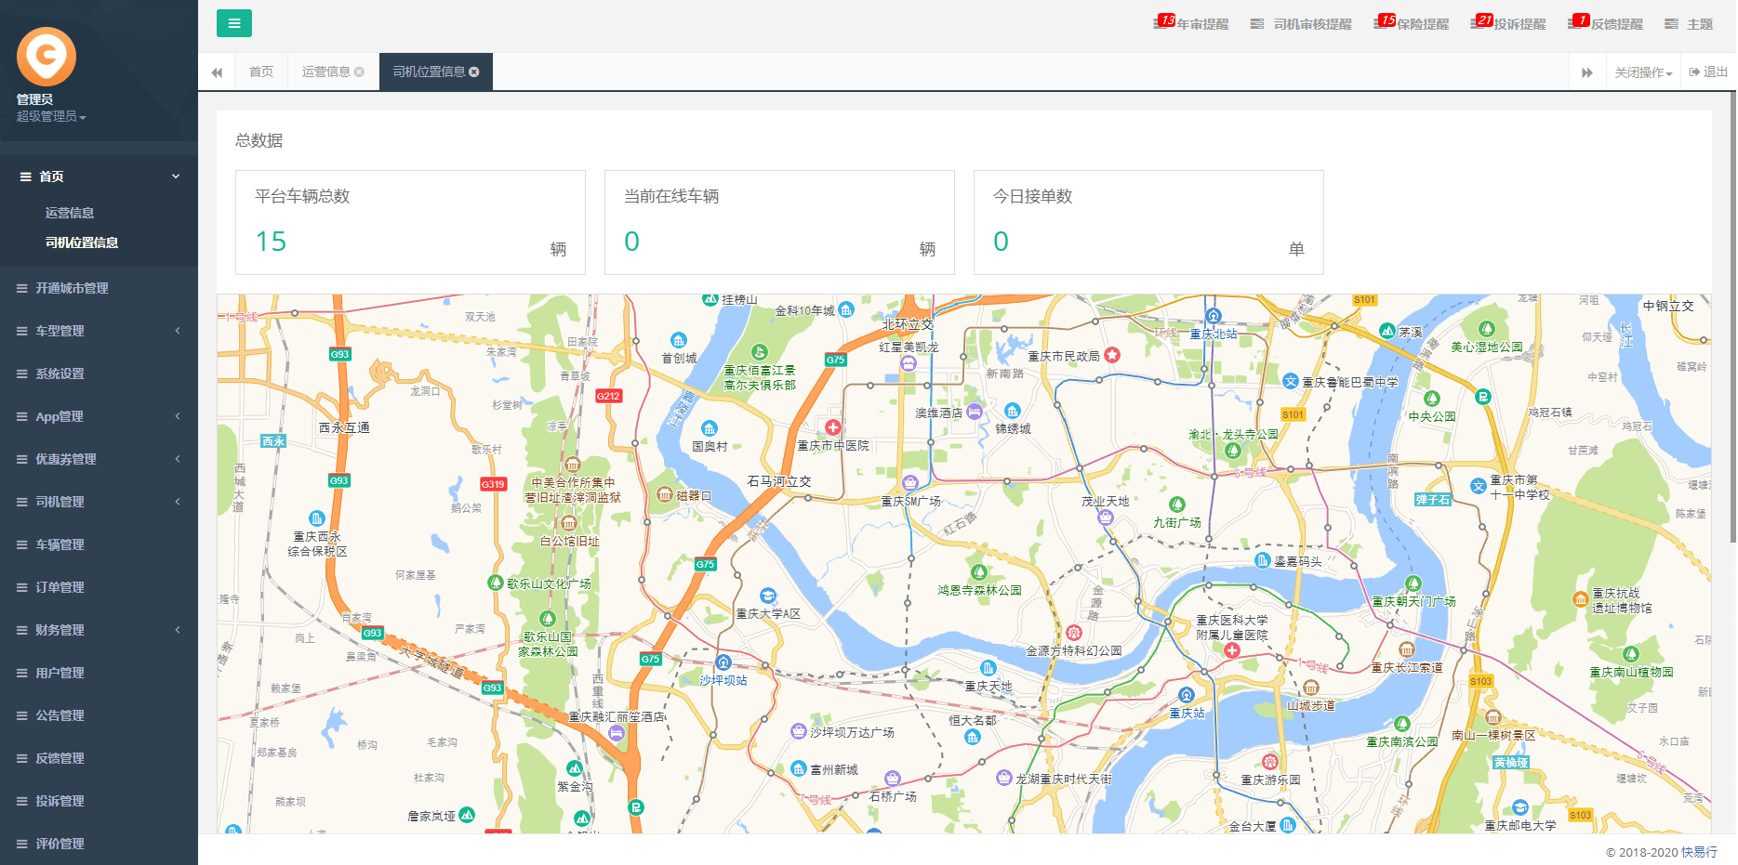Click the 当前在线车辆 card title
This screenshot has height=865, width=1738.
[x=671, y=196]
